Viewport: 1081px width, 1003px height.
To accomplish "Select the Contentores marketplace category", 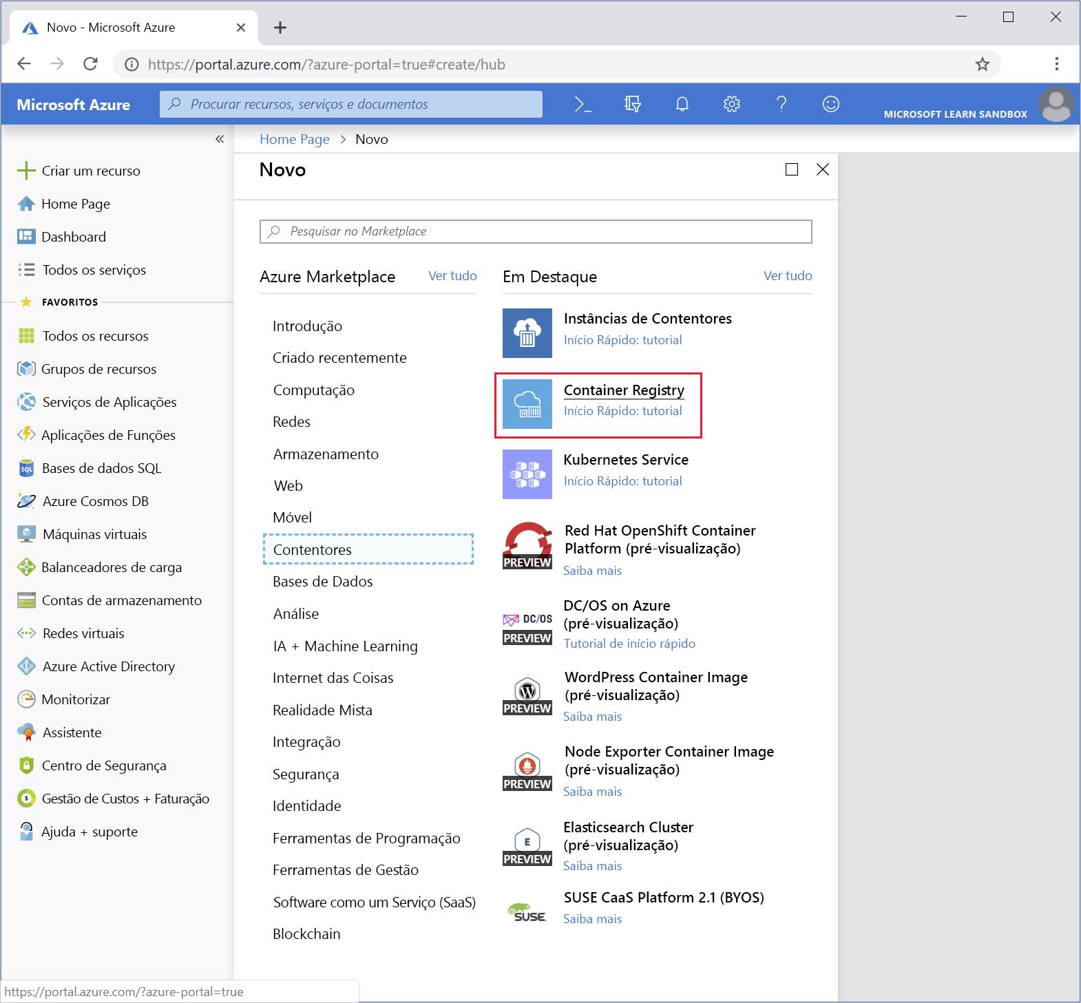I will [x=368, y=549].
